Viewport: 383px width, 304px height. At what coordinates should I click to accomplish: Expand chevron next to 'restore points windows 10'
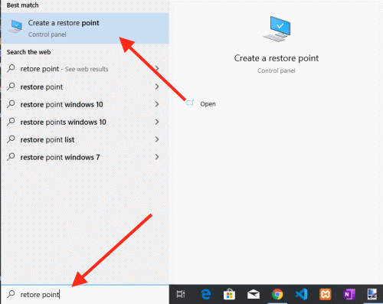(157, 122)
